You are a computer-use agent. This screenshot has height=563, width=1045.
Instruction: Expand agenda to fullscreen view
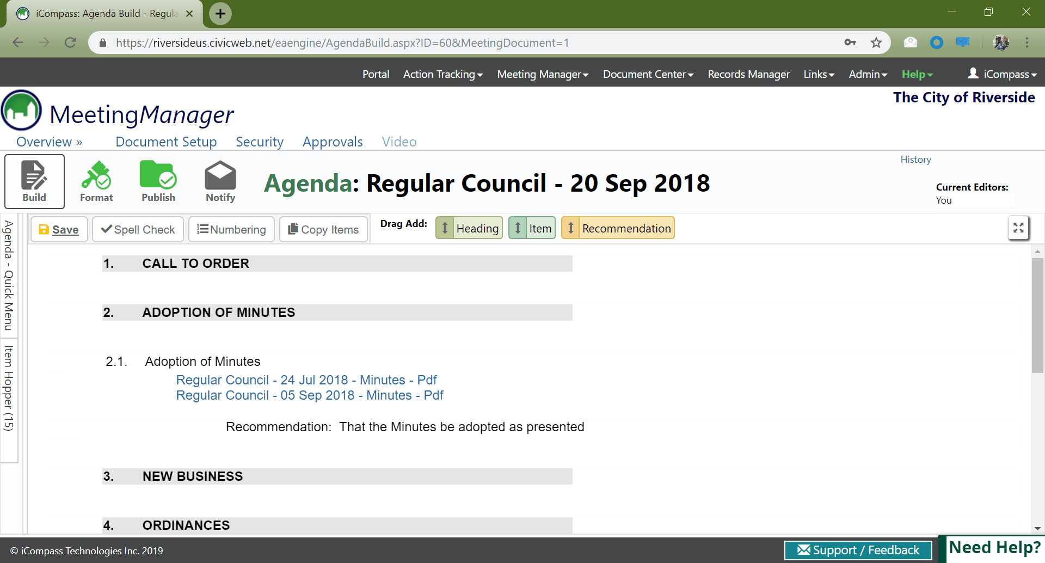(1018, 228)
